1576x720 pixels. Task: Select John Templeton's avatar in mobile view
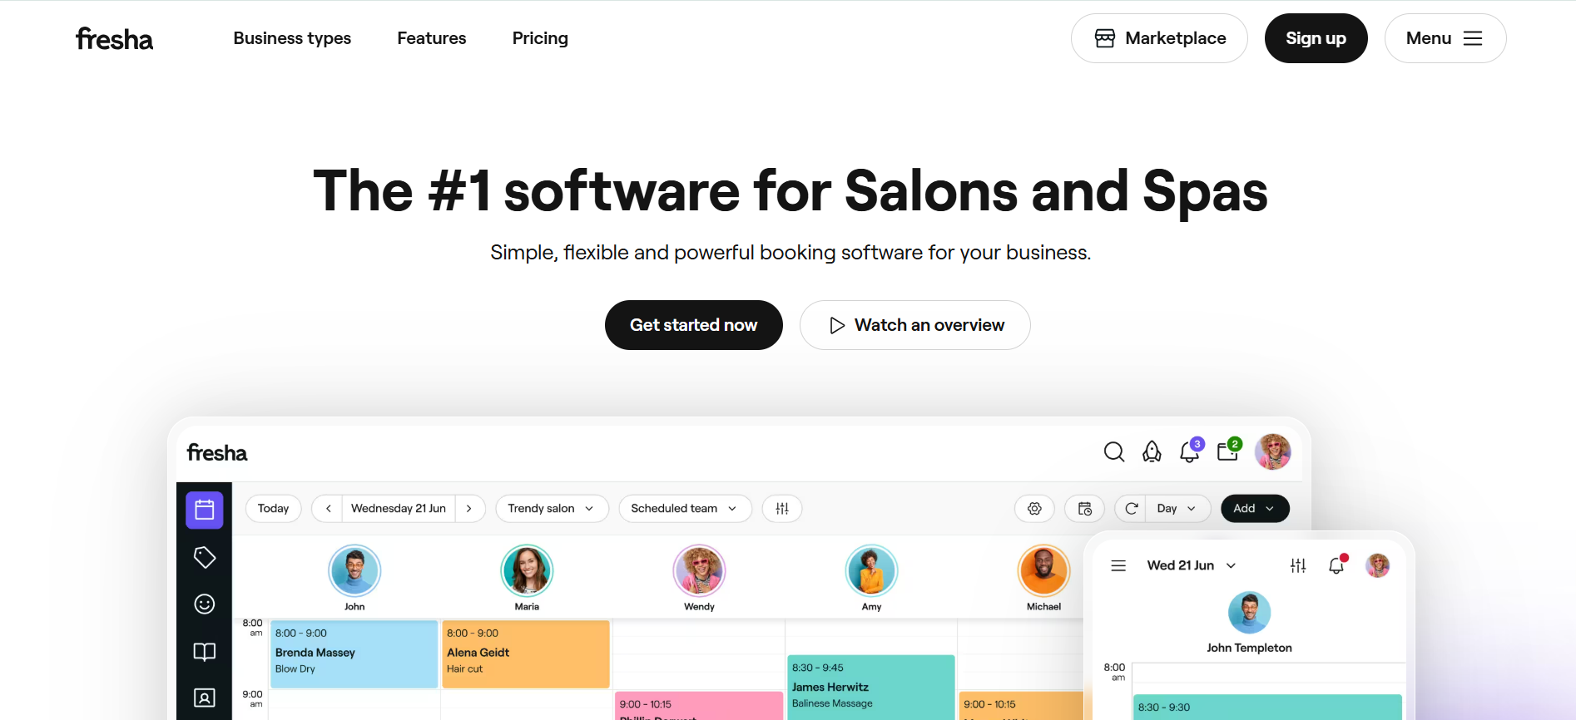[1249, 613]
